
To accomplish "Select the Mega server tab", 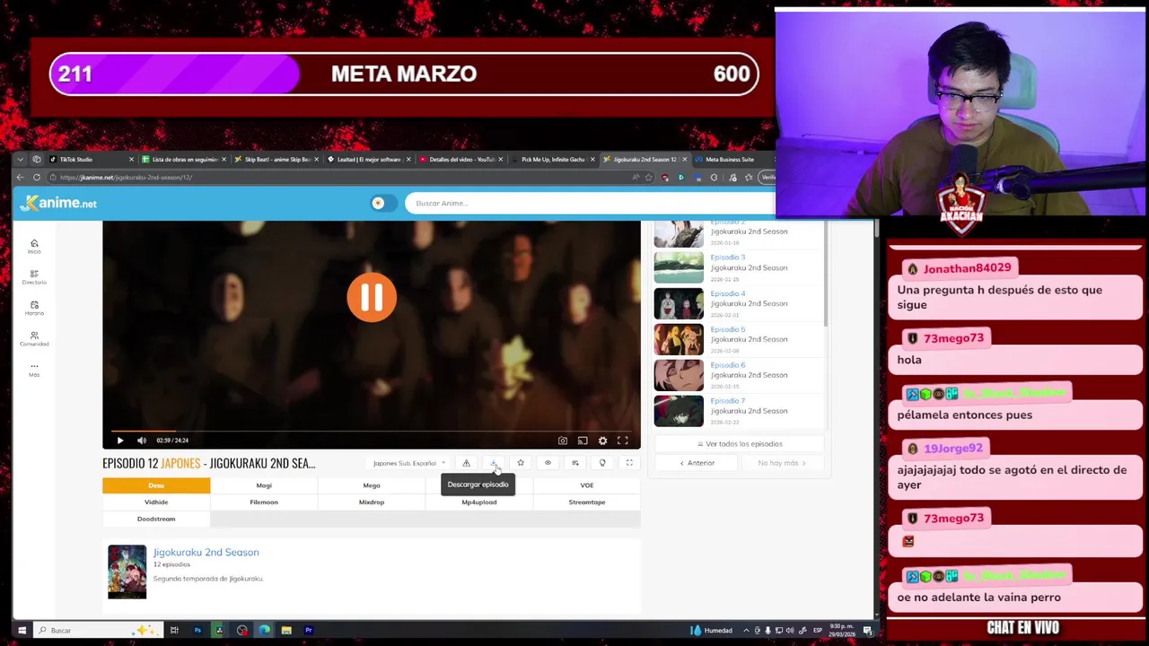I will tap(372, 485).
